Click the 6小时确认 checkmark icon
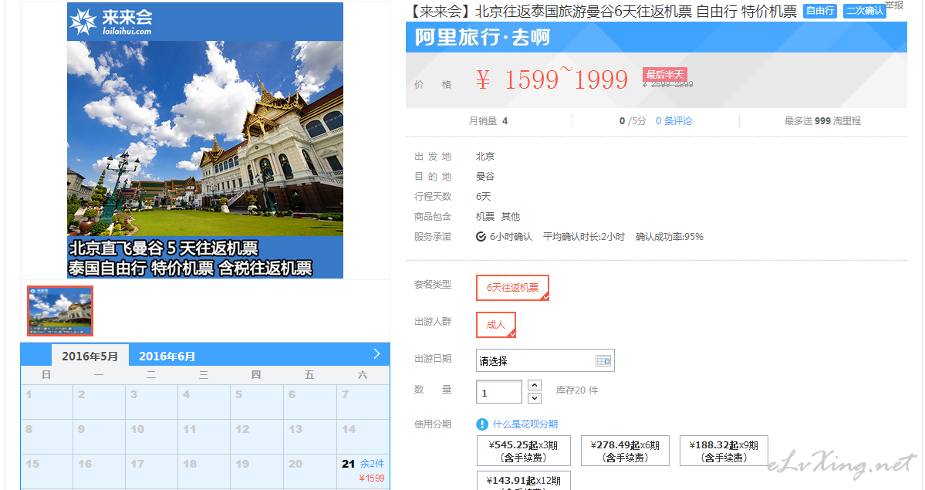925x490 pixels. pos(481,237)
